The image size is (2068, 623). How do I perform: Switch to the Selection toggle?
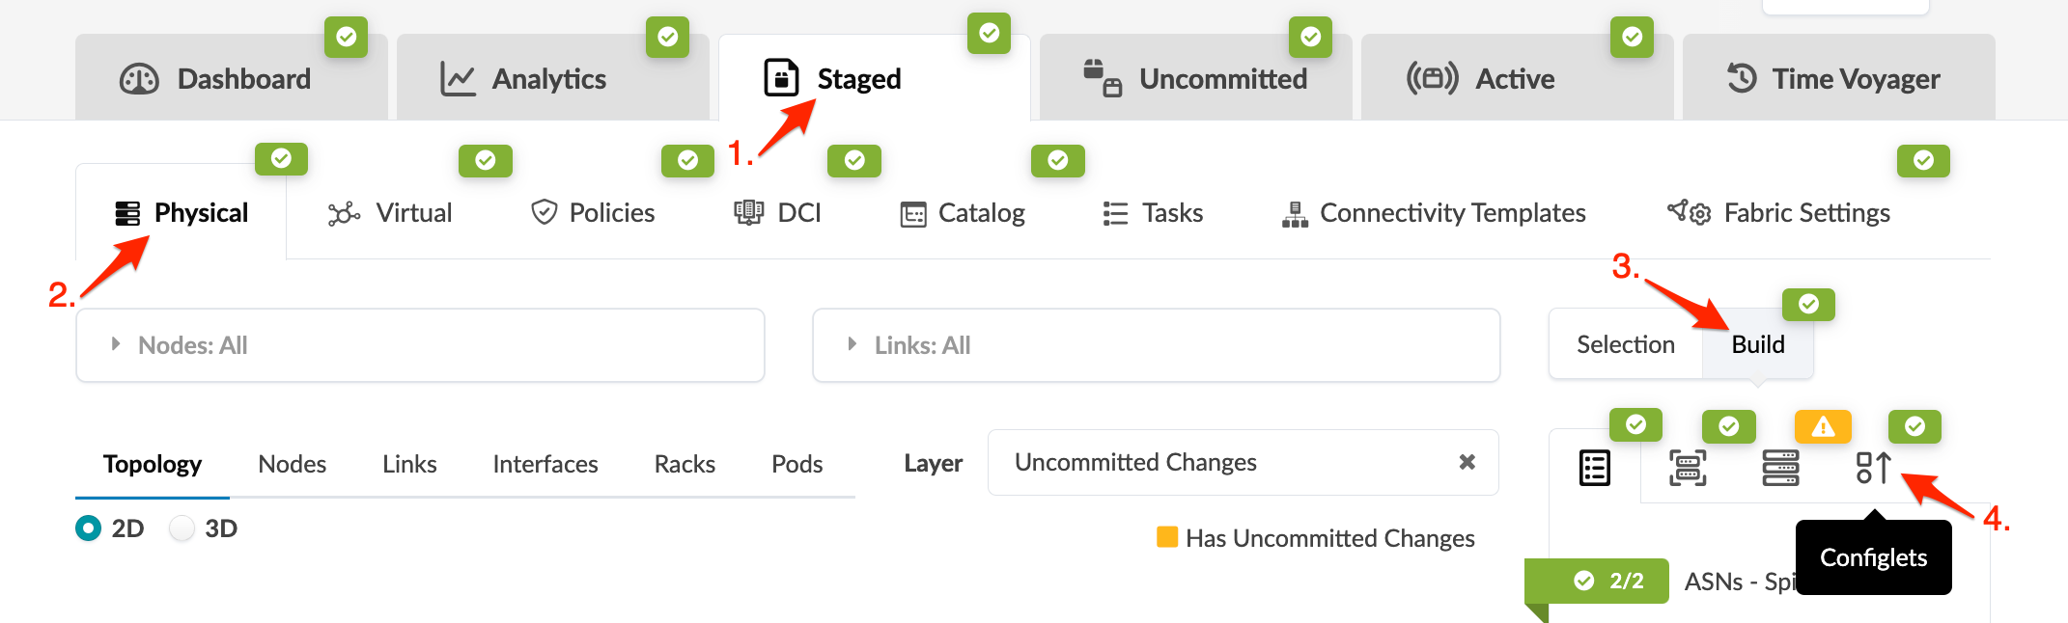1626,345
